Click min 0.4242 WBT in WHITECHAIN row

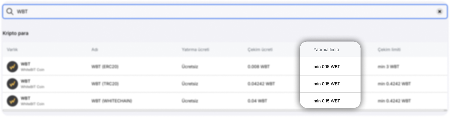point(394,101)
